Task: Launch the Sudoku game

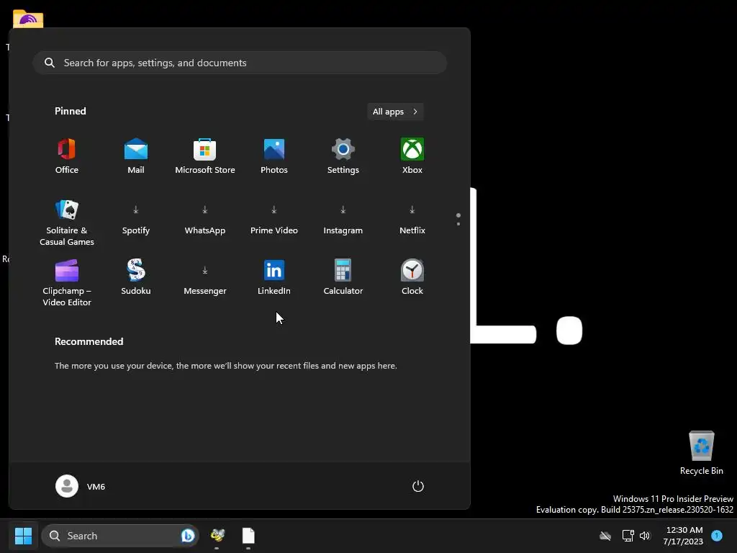Action: coord(136,277)
